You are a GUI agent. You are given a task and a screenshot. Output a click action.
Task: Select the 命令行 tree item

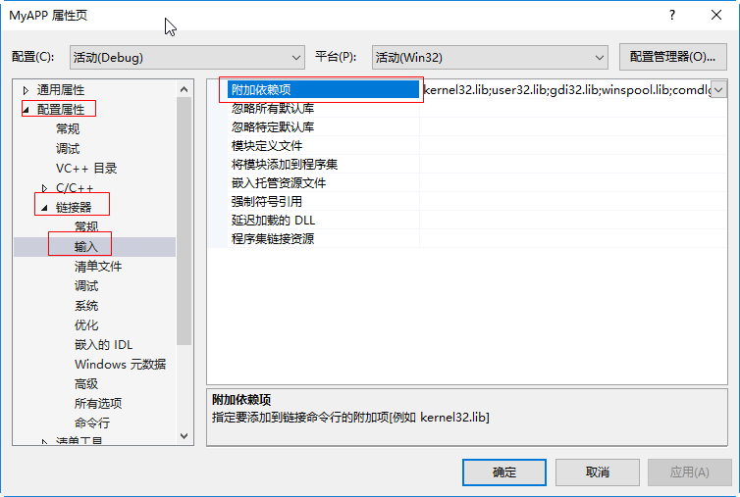pyautogui.click(x=92, y=422)
